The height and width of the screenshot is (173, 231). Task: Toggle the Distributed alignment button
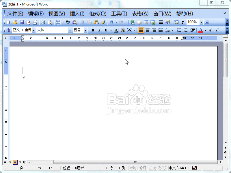pyautogui.click(x=161, y=30)
